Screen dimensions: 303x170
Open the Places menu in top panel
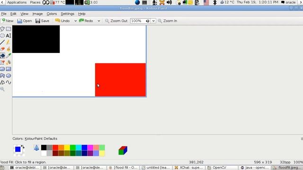[x=35, y=2]
